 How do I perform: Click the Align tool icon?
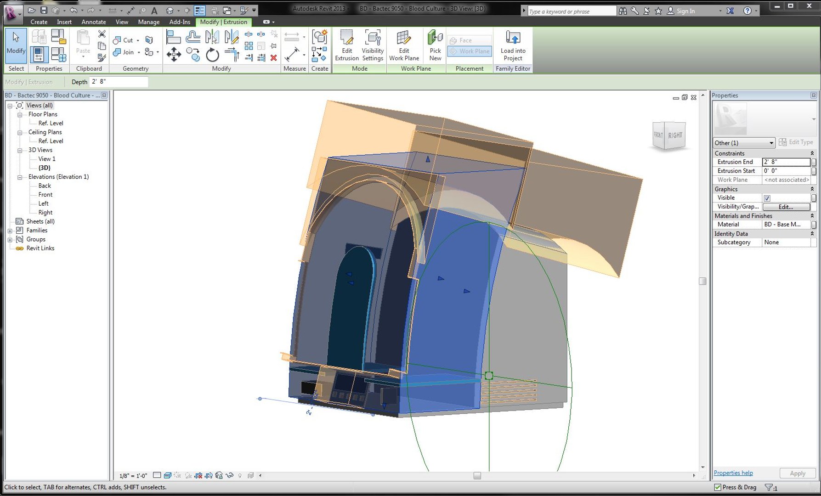point(173,37)
